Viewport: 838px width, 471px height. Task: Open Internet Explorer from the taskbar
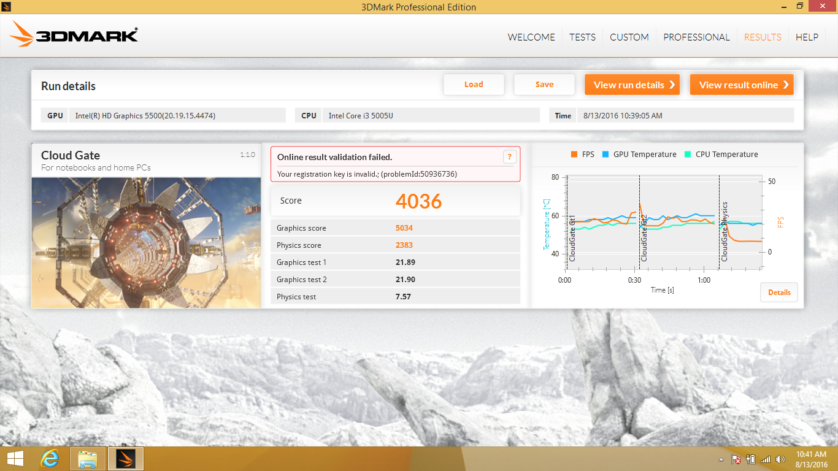[x=50, y=459]
